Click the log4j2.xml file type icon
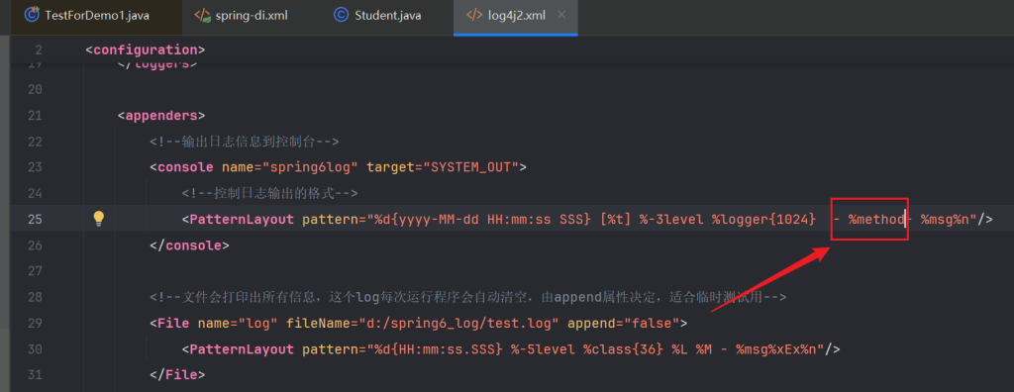 pos(474,15)
